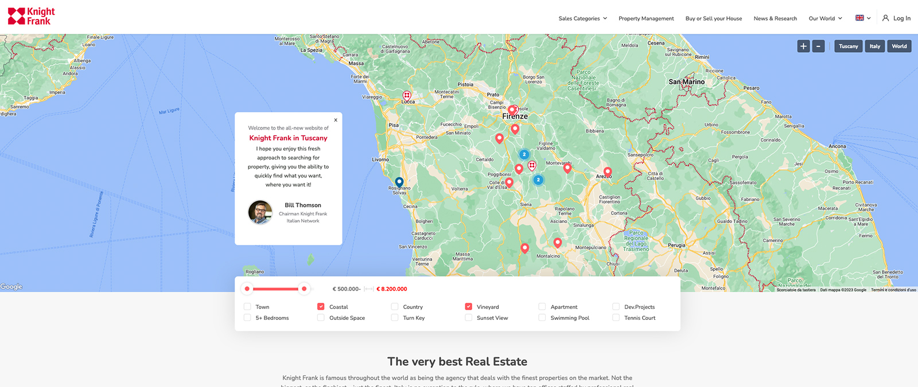Open Property Management menu item

(x=646, y=18)
